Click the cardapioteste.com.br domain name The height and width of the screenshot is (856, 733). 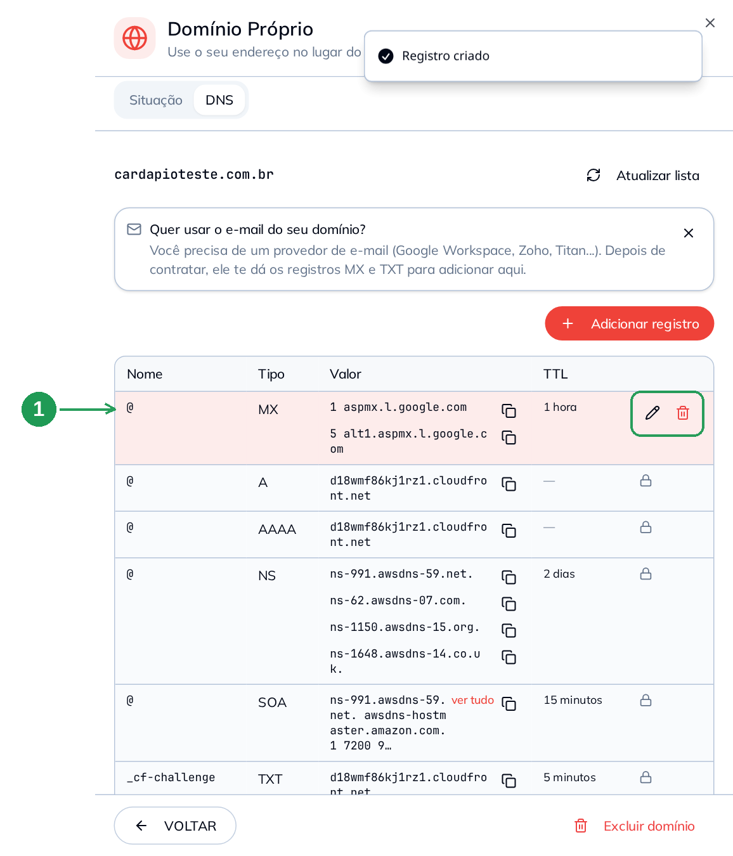click(194, 174)
